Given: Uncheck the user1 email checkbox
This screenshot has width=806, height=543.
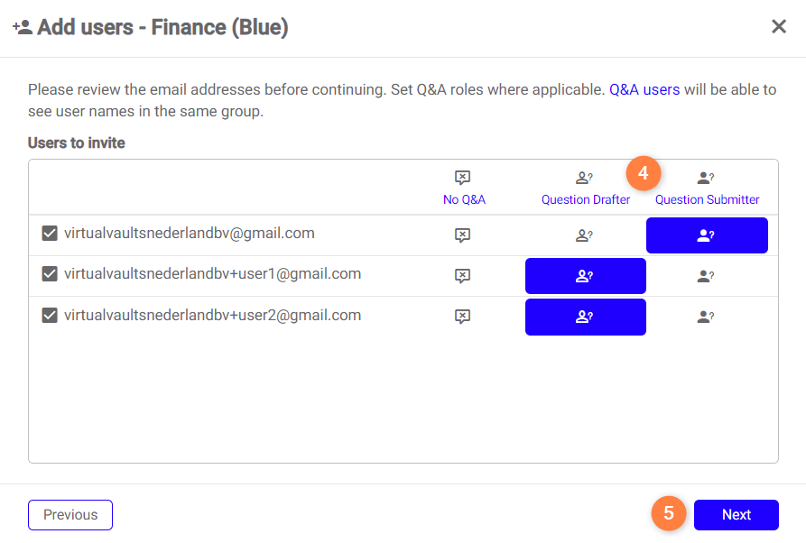Looking at the screenshot, I should tap(51, 274).
